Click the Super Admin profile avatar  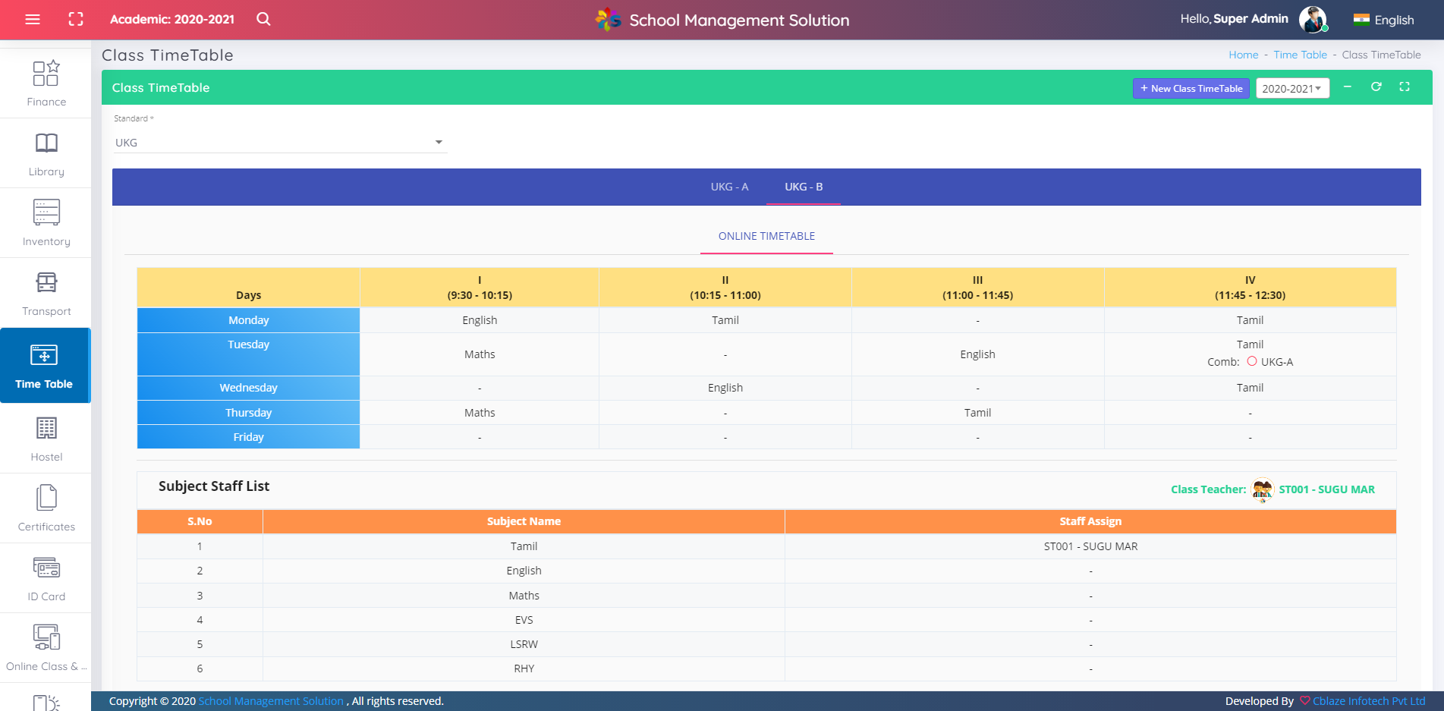point(1312,20)
